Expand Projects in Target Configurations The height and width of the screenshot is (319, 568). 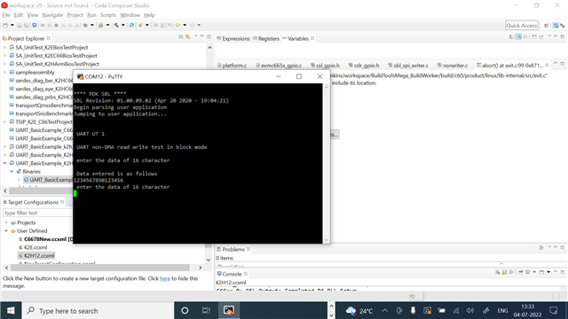6,222
